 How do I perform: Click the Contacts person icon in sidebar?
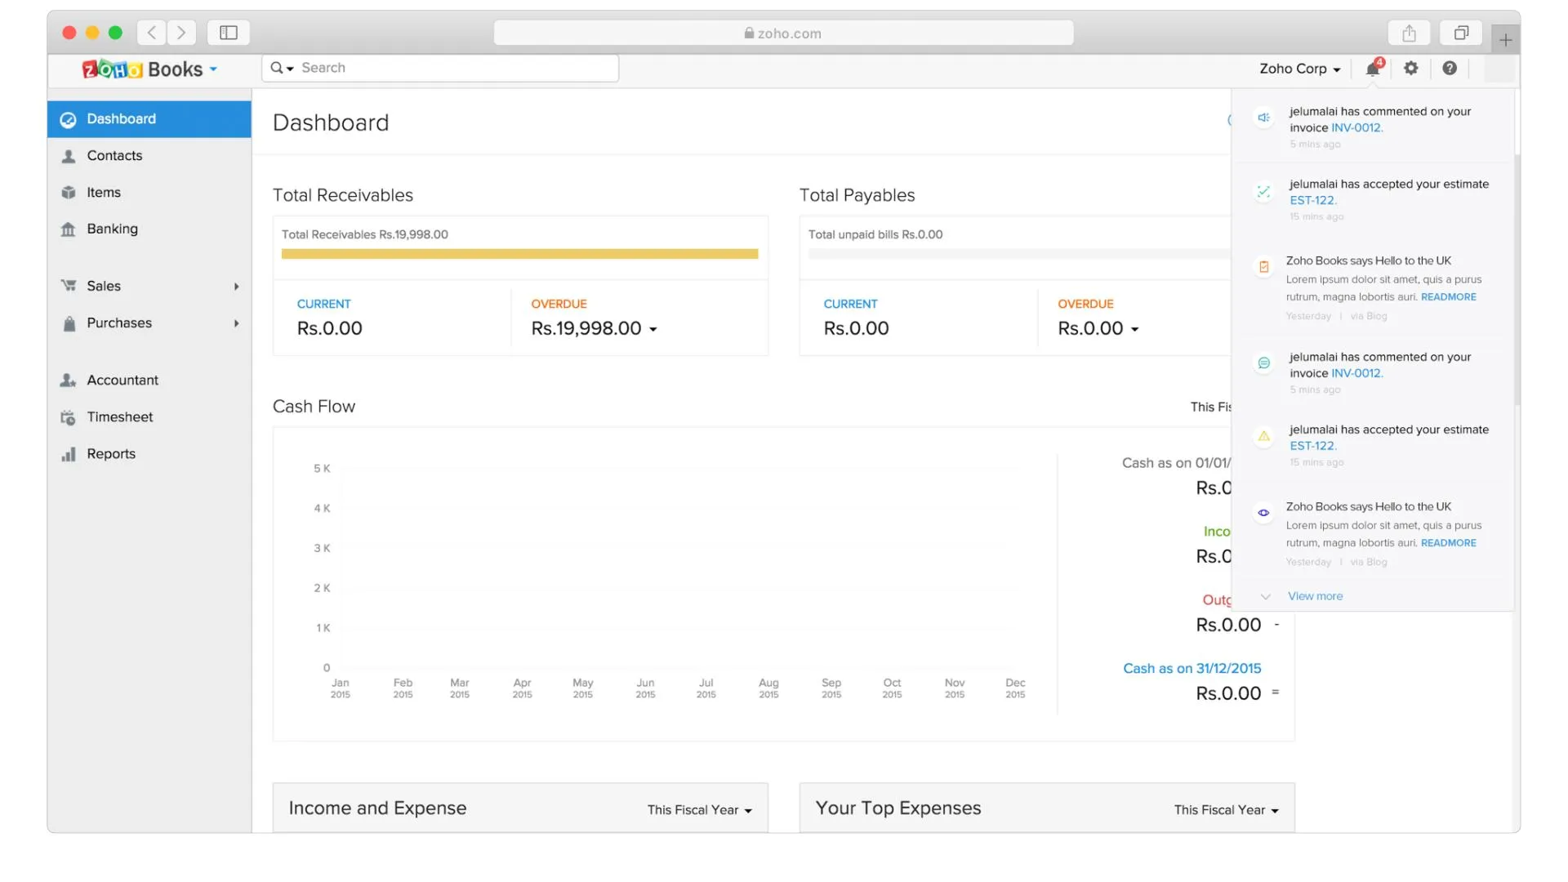69,156
